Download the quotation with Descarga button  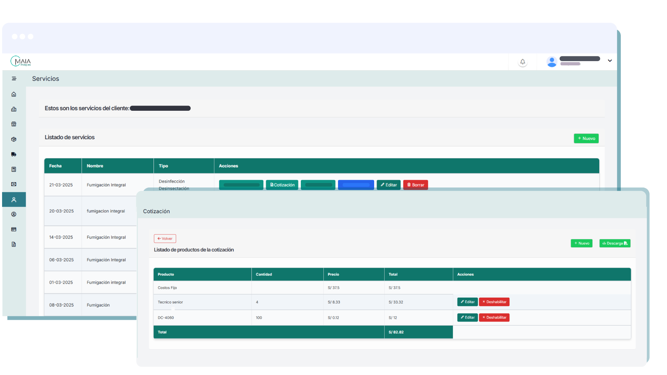(615, 243)
